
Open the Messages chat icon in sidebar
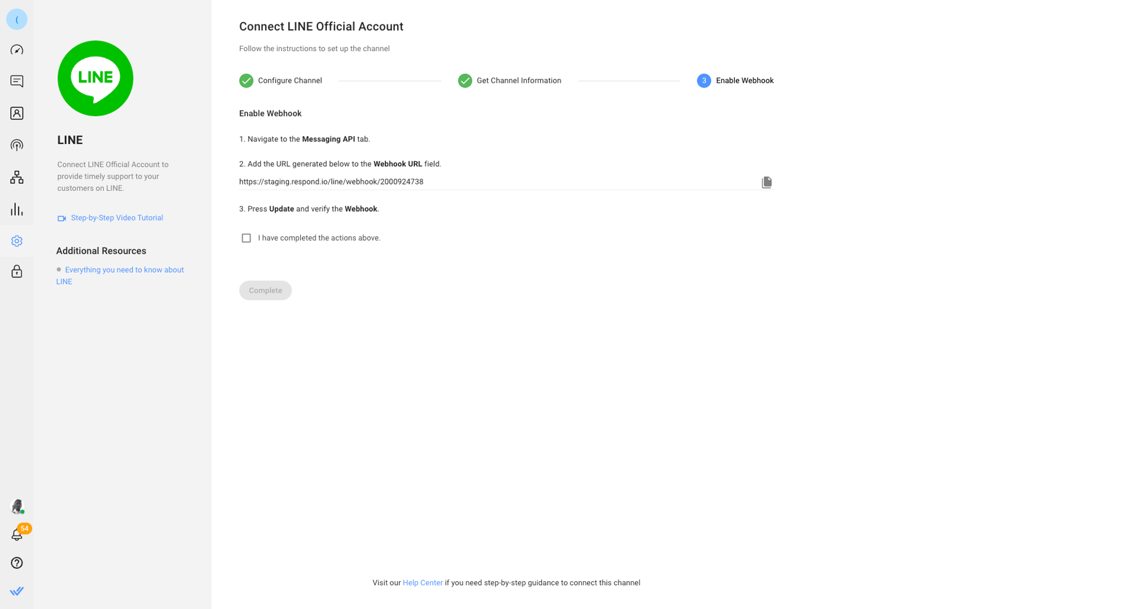click(x=17, y=81)
